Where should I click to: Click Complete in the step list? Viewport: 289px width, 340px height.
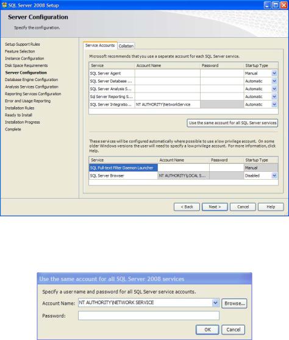(x=13, y=129)
